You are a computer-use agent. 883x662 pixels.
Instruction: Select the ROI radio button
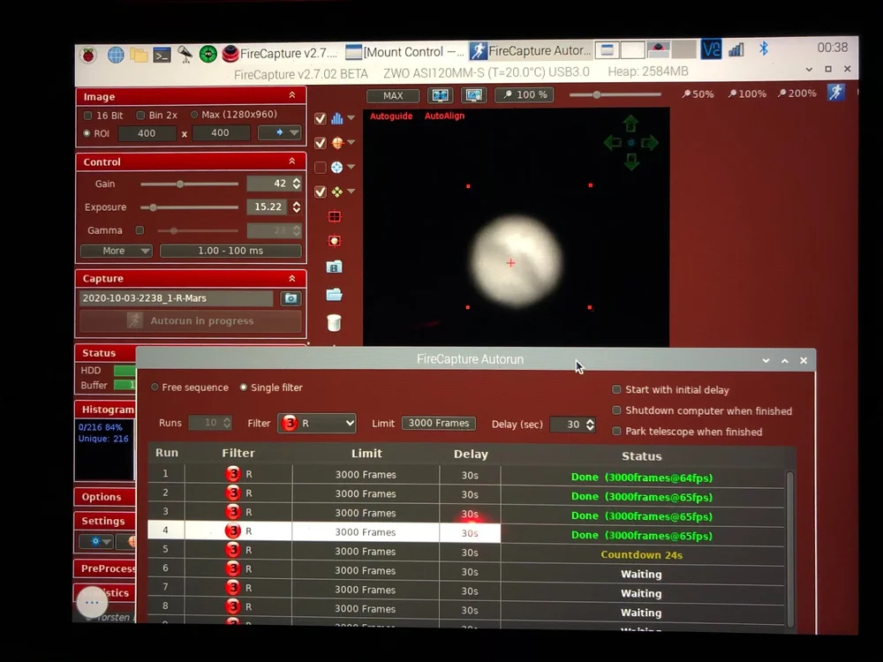pos(87,133)
